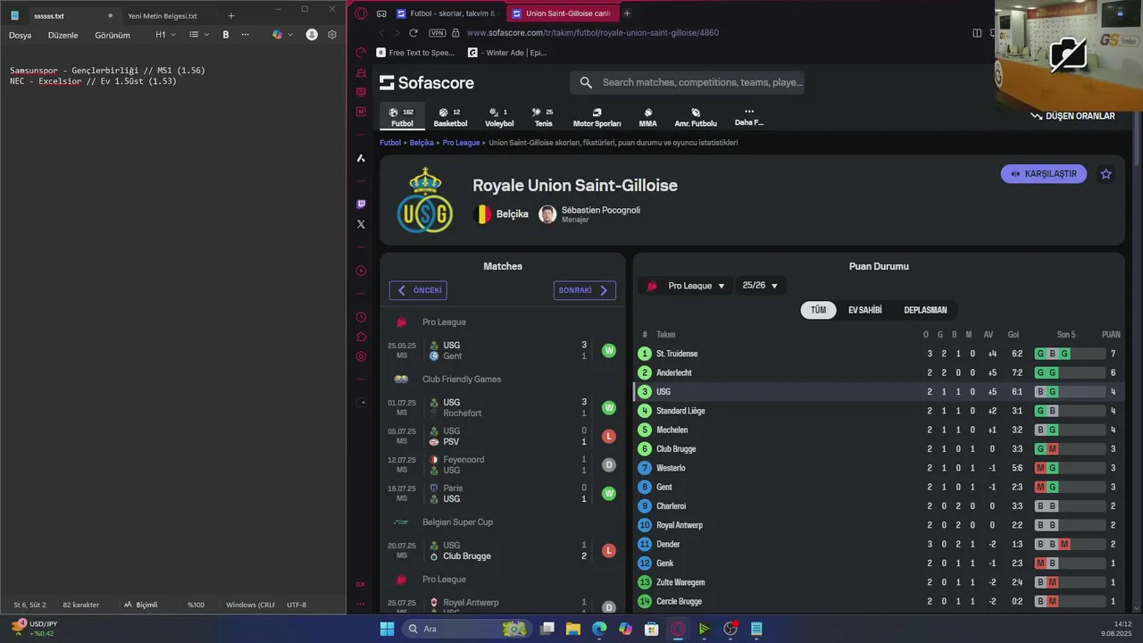Select the DEPLASMAN standings filter
The image size is (1143, 643).
(925, 310)
